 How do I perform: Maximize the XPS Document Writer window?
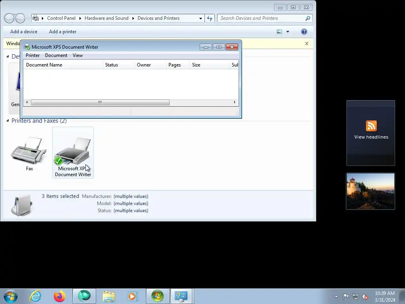click(219, 47)
